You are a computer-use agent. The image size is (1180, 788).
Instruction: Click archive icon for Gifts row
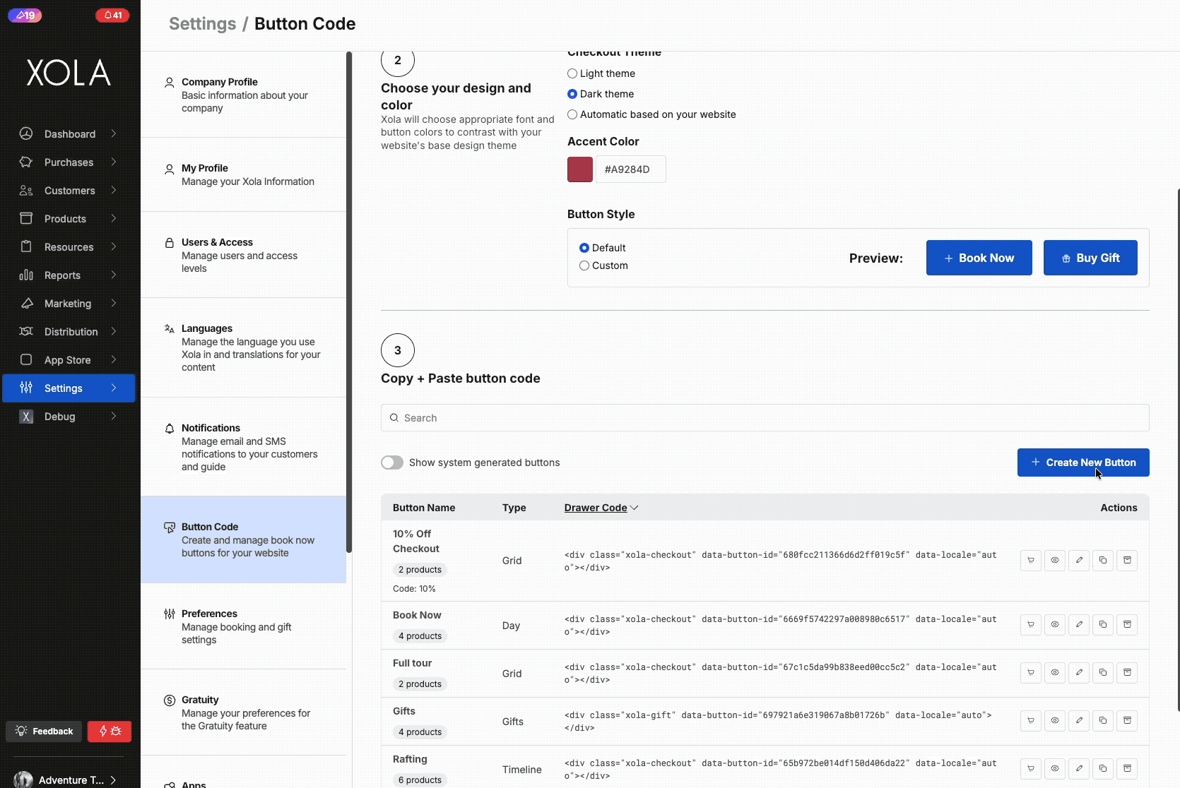point(1127,721)
